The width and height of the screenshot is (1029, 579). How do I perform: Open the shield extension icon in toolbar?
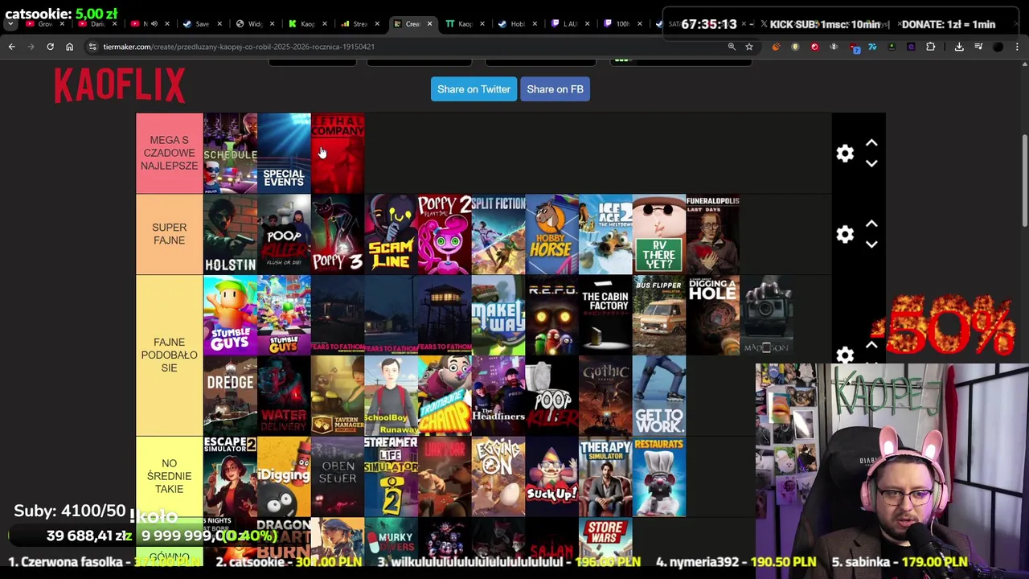click(795, 47)
